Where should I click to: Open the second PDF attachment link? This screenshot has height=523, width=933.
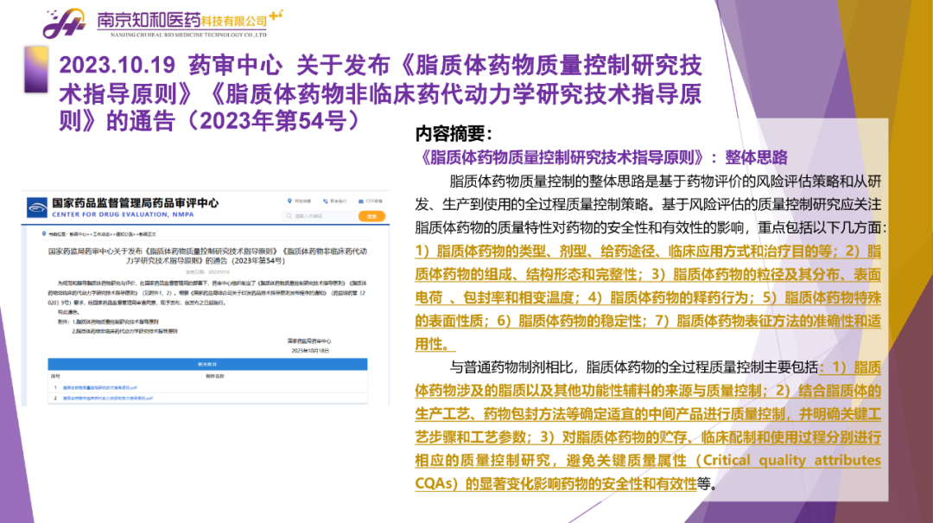pos(108,398)
